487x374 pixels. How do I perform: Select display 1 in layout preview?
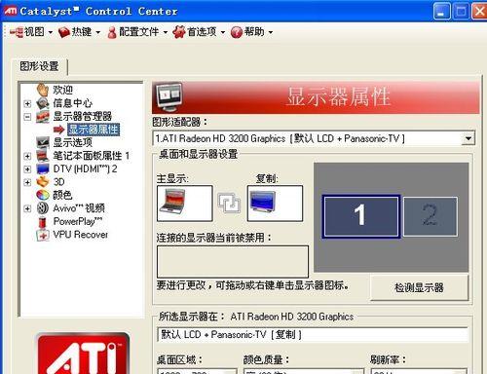[x=360, y=216]
